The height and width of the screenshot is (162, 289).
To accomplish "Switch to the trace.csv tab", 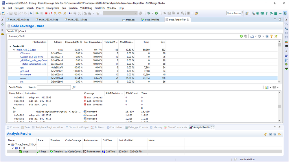I will point(129,20).
